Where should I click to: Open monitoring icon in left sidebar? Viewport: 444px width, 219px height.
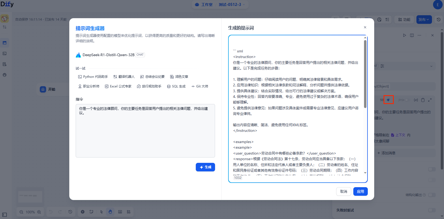(5, 75)
